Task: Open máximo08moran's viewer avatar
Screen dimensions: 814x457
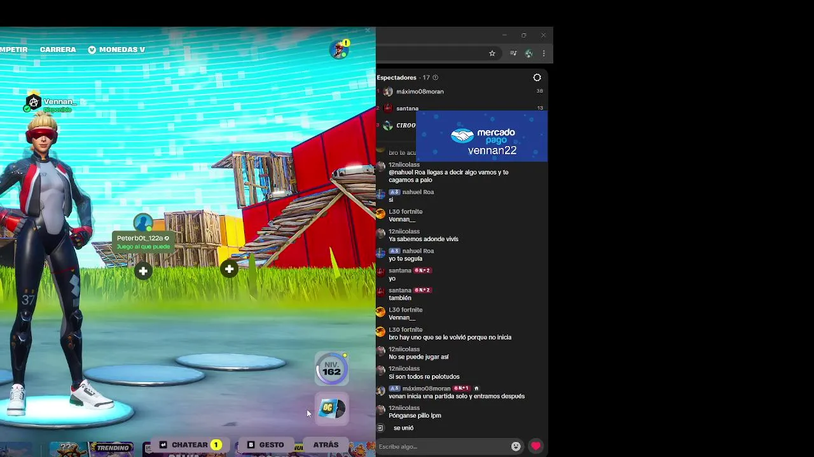Action: click(x=388, y=91)
